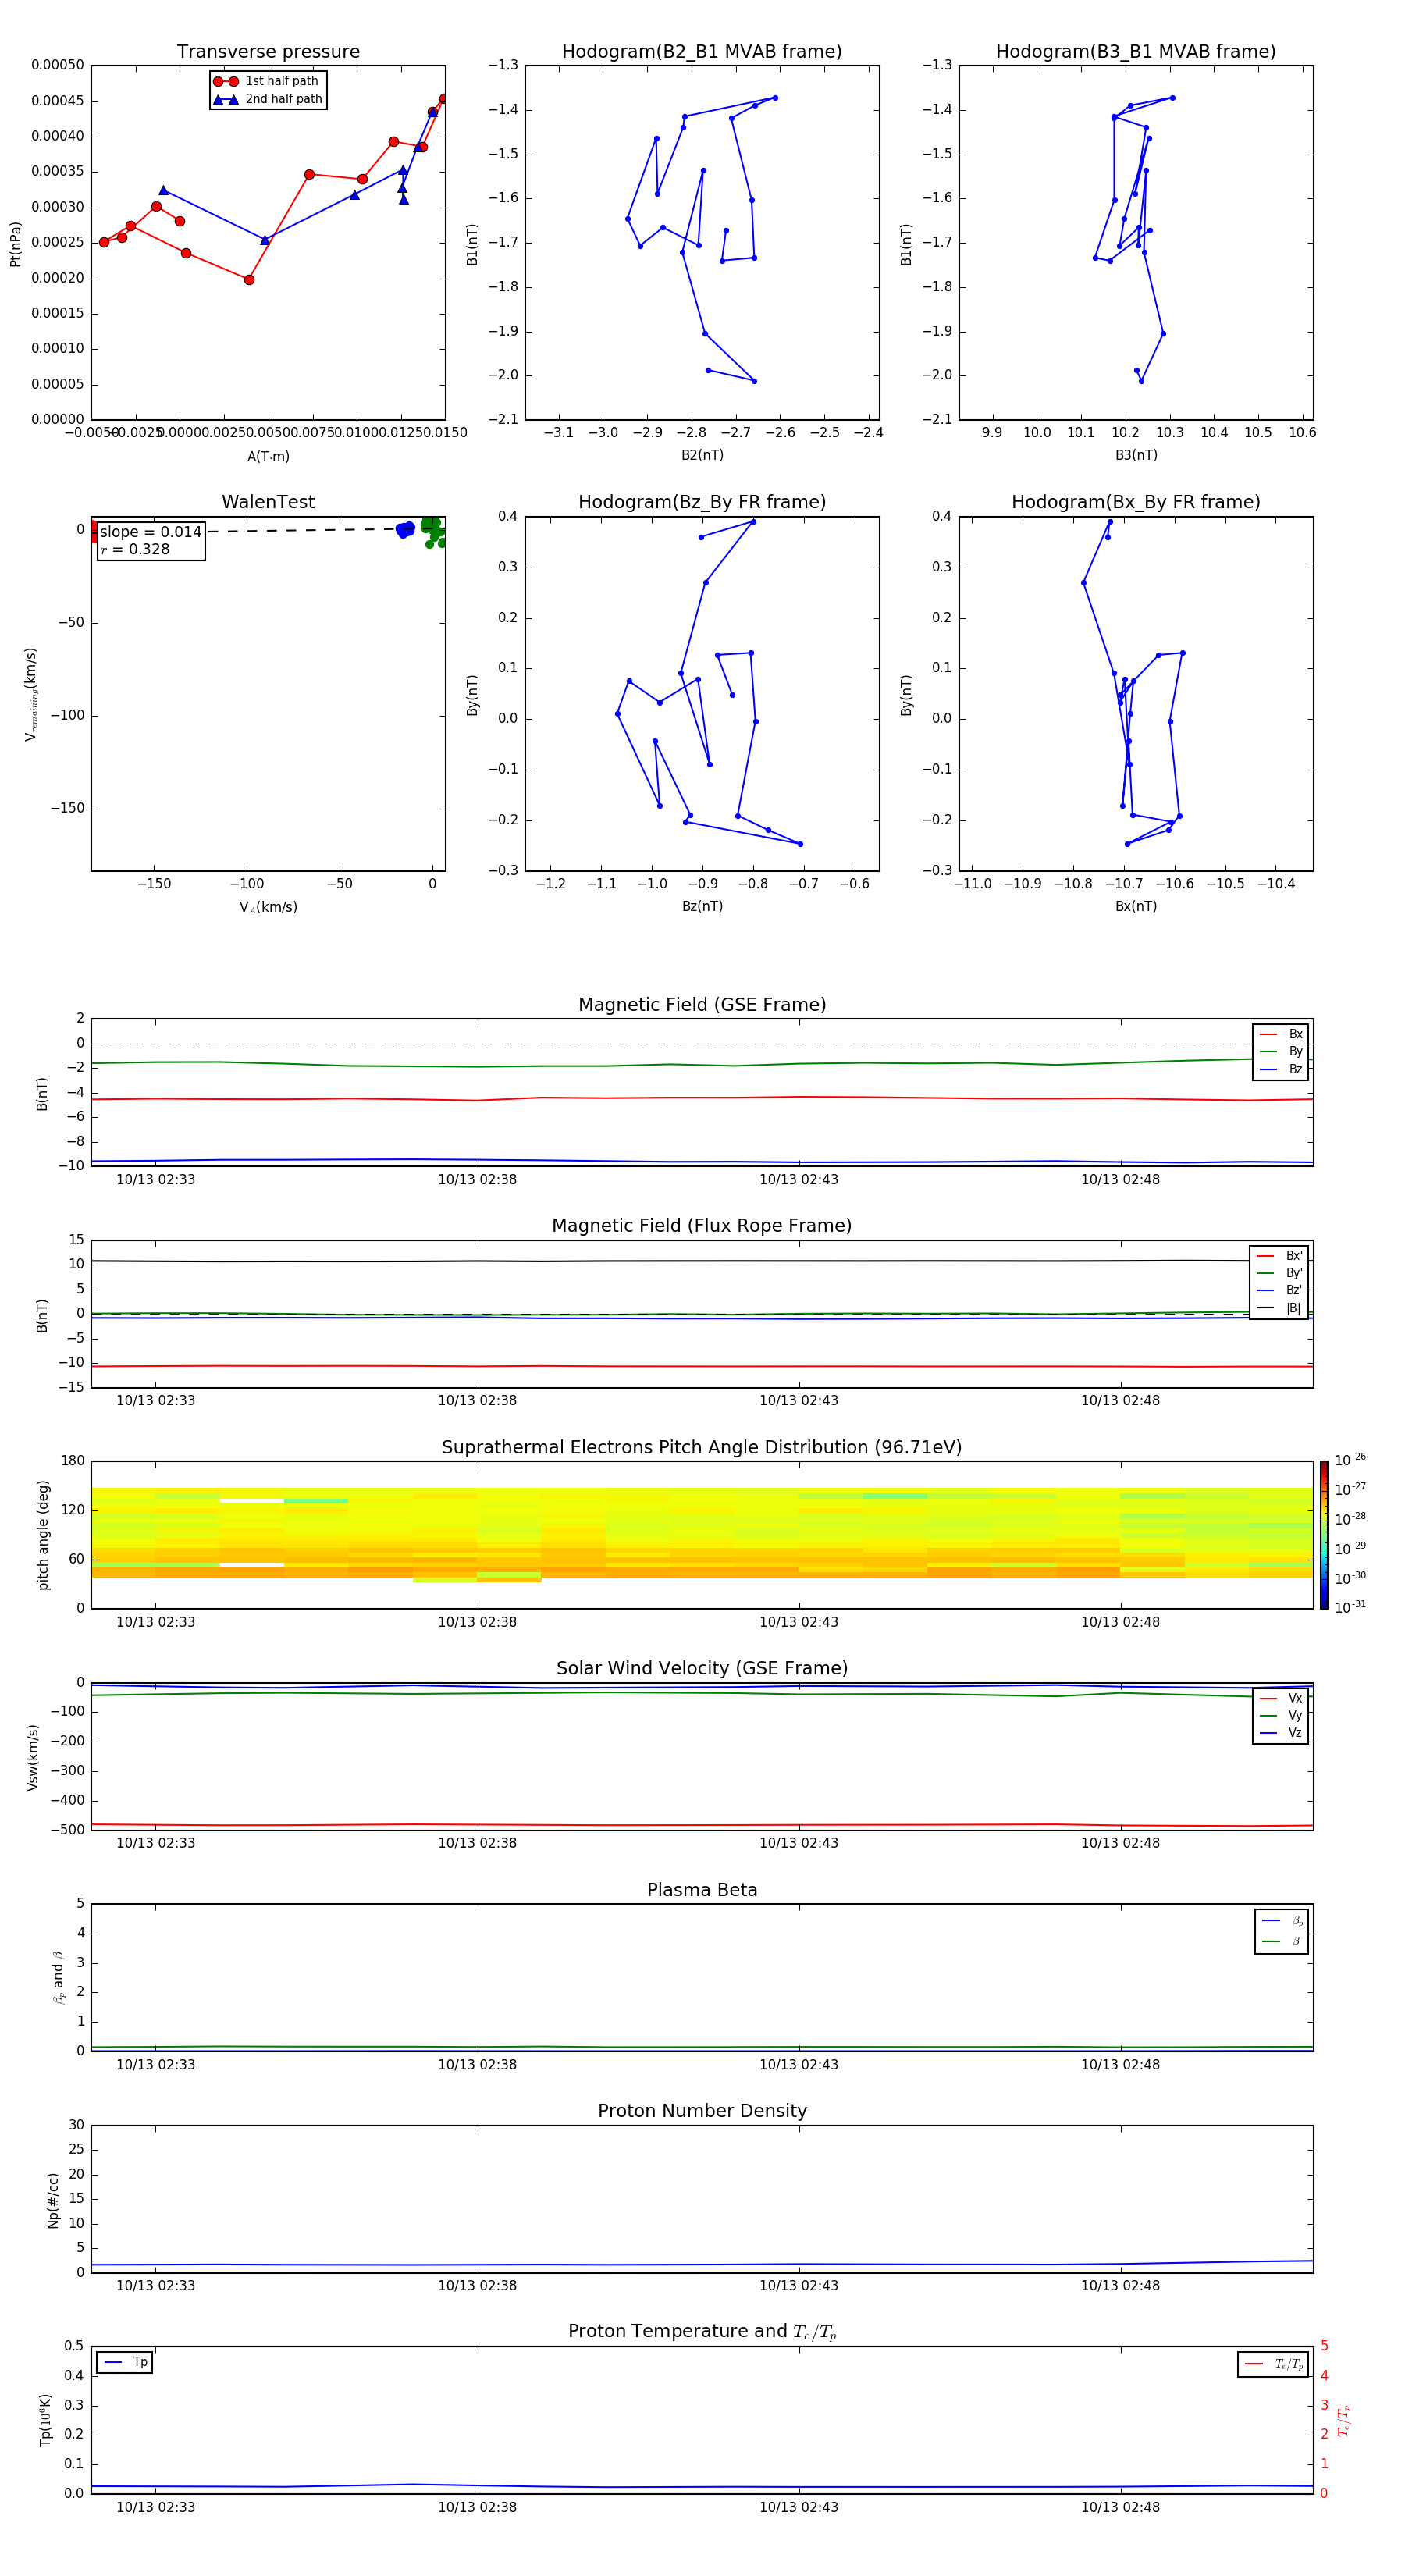Viewport: 1405px width, 2576px height.
Task: Click the WalenTest plot title
Action: [268, 502]
